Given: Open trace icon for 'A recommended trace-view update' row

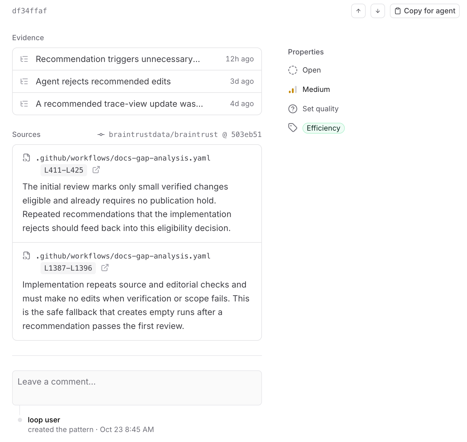Looking at the screenshot, I should click(x=24, y=104).
